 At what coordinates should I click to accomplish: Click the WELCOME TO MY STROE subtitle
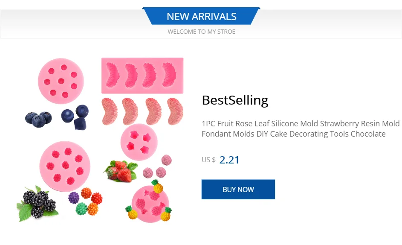tap(201, 32)
